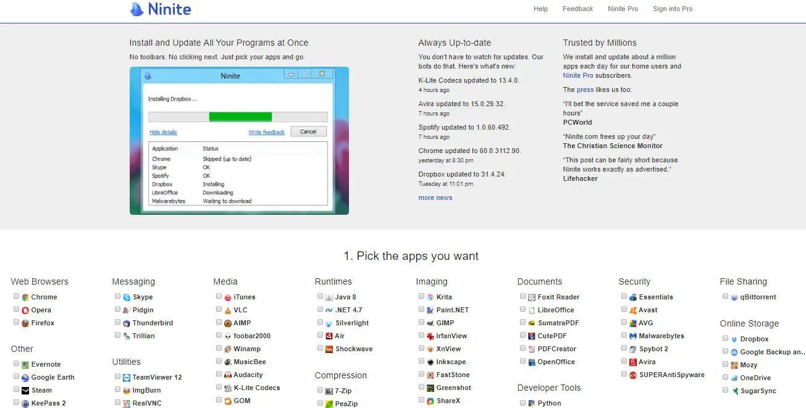
Task: Tick the K-Lite Codecs checkbox
Action: 219,387
